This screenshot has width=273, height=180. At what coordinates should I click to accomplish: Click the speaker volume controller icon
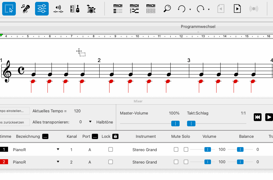58,9
